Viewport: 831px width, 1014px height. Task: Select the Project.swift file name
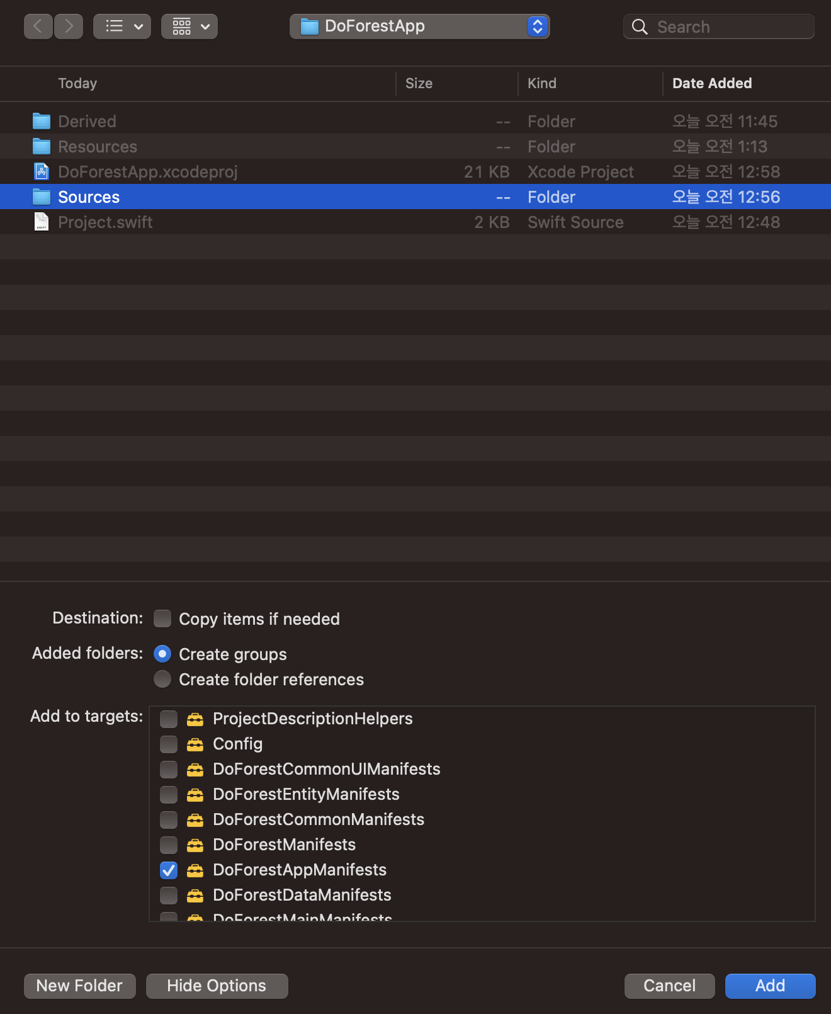click(105, 222)
